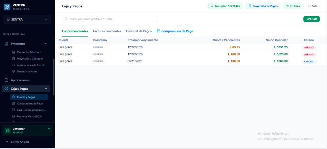Click the Proyección / Cotizador calculator icon

coord(13,59)
